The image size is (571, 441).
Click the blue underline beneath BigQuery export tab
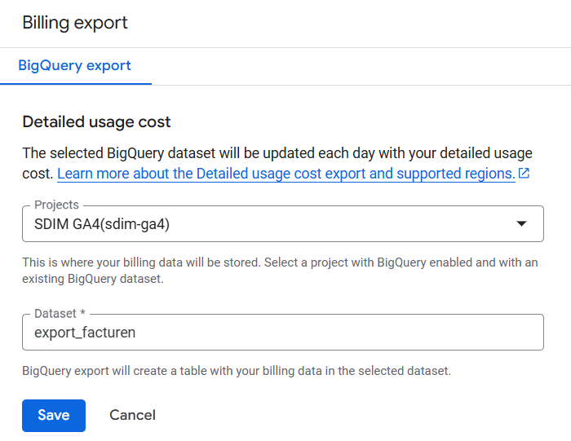tap(76, 84)
